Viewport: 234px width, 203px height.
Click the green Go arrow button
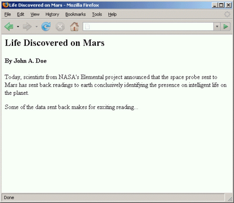[x=226, y=27]
